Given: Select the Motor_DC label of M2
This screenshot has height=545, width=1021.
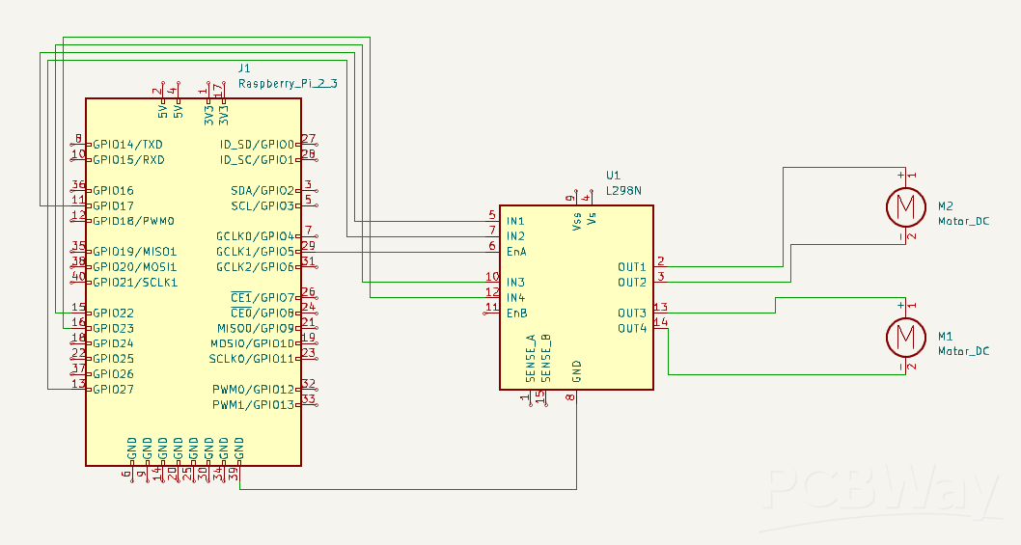Looking at the screenshot, I should [x=964, y=222].
